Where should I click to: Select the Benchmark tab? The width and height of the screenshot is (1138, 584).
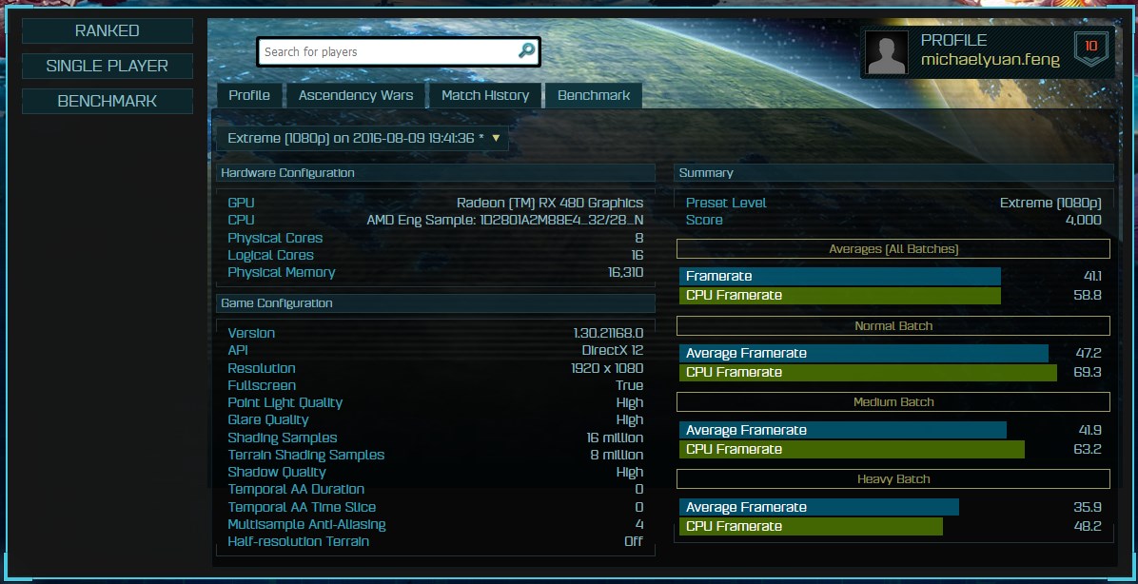(594, 95)
